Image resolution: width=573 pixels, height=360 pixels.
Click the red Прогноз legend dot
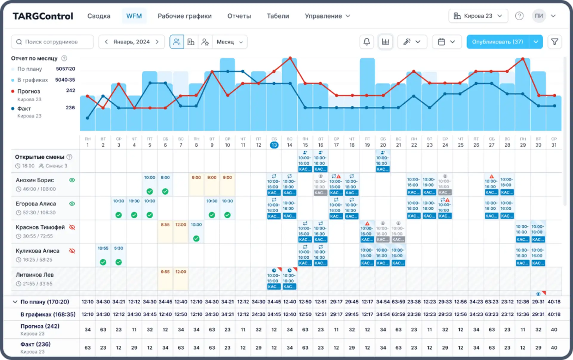13,91
